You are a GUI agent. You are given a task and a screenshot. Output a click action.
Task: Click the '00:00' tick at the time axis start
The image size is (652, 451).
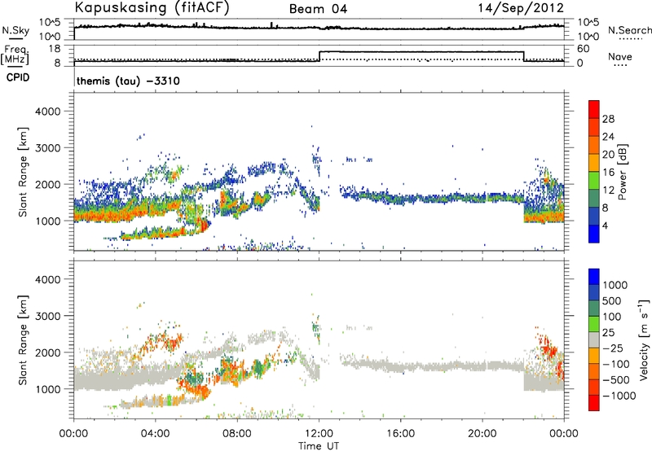click(x=73, y=434)
